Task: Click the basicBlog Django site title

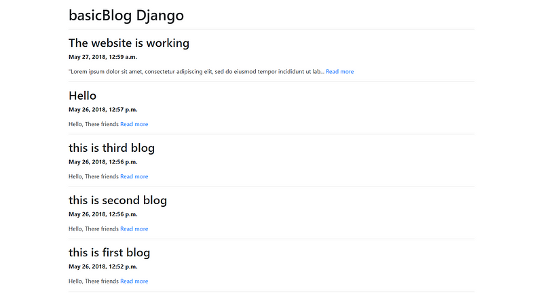Action: coord(126,15)
